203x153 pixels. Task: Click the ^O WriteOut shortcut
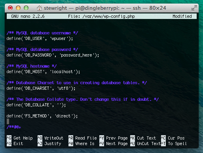[x=51, y=138]
